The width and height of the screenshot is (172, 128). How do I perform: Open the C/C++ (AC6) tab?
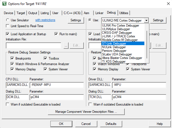pyautogui.click(x=72, y=13)
